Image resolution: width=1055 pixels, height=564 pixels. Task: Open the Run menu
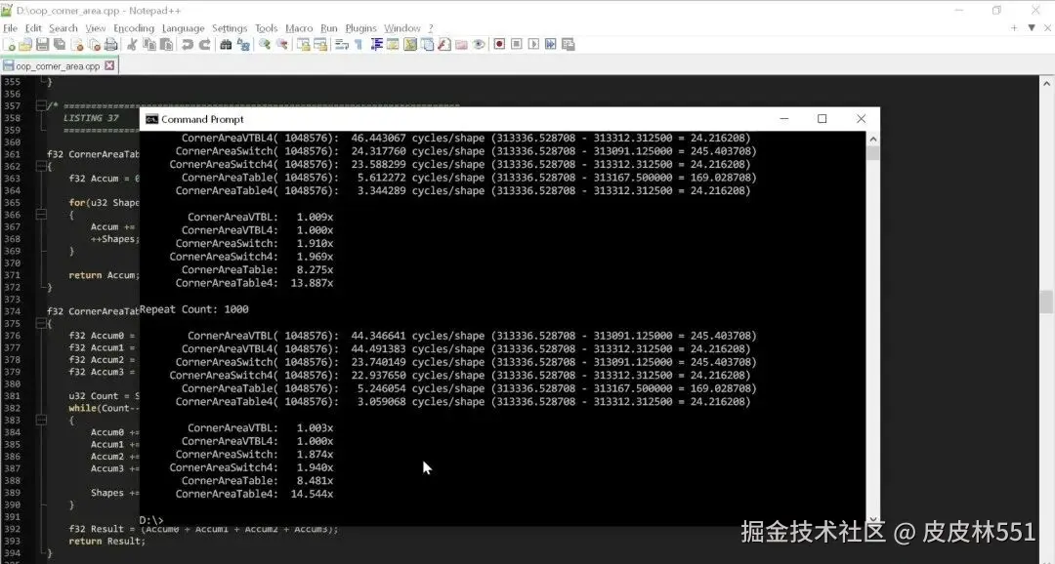[329, 28]
